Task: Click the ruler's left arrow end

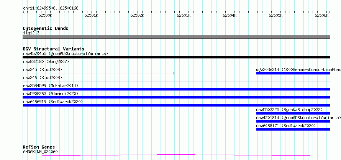Action: click(x=24, y=12)
